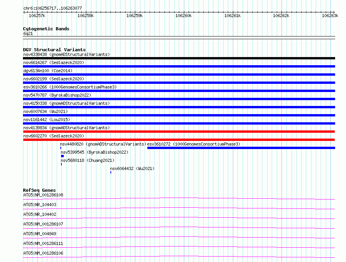This screenshot has height=262, width=346.
Task: Select the nsv6007634 (Wu2021) label
Action: pyautogui.click(x=45, y=111)
